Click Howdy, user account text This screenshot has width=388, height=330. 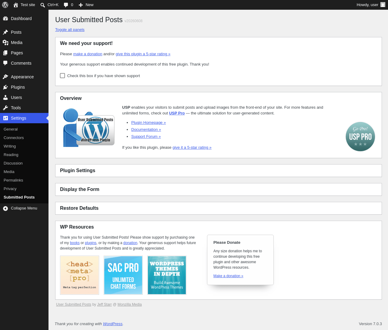pos(367,5)
